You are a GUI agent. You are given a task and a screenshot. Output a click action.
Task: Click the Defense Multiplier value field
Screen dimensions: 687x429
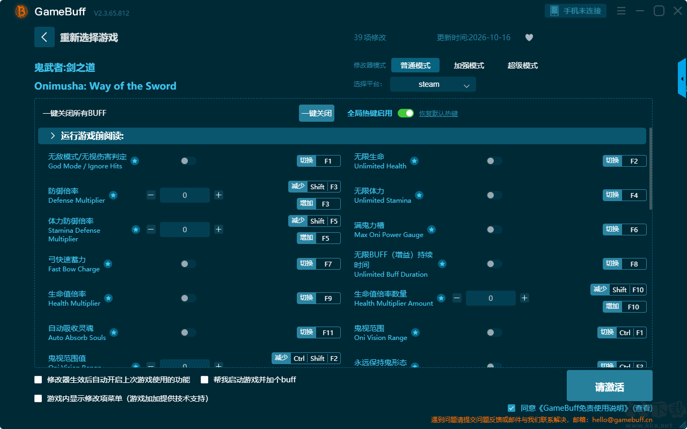[185, 195]
